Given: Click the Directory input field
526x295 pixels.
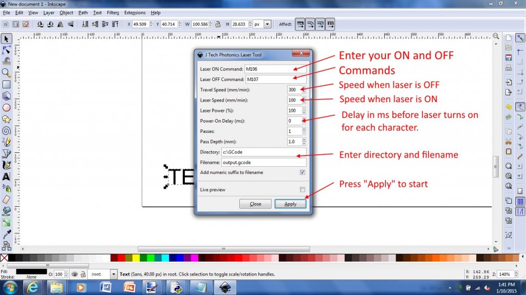Looking at the screenshot, I should click(x=264, y=152).
